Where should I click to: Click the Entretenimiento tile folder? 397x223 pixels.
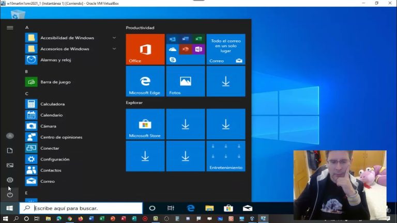point(226,156)
